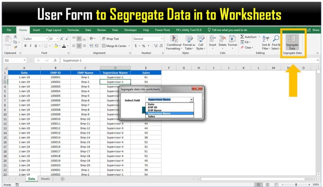
Task: Switch to the Developer ribbon tab
Action: pos(130,30)
